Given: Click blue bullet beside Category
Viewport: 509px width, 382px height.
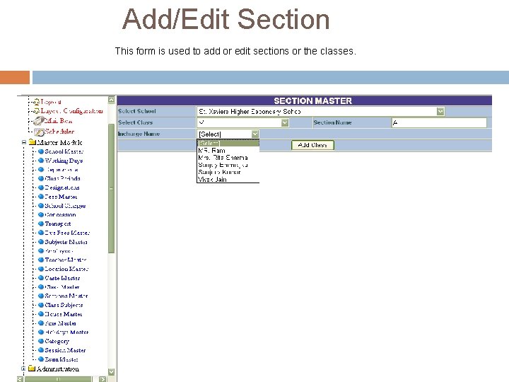Looking at the screenshot, I should (x=41, y=341).
